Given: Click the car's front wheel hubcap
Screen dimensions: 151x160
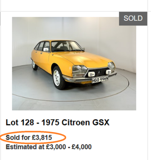Looking at the screenshot, I should pyautogui.click(x=57, y=78).
